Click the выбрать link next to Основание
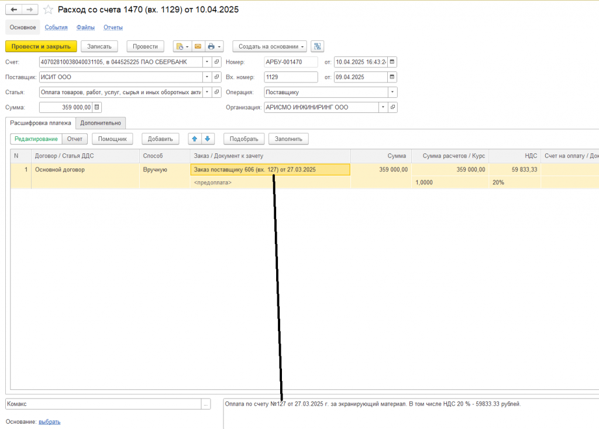The width and height of the screenshot is (599, 429). (x=50, y=422)
